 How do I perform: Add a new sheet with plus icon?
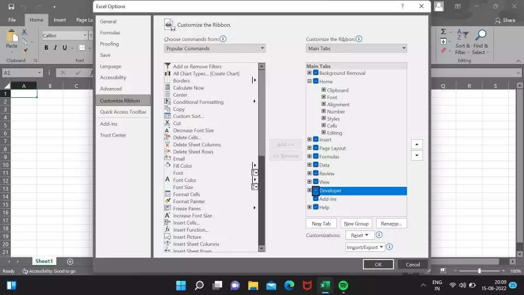pyautogui.click(x=70, y=261)
